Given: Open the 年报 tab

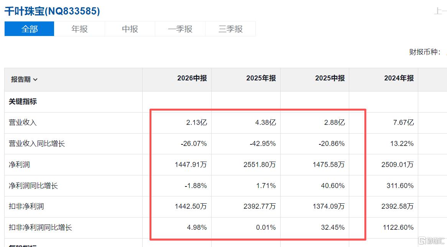Looking at the screenshot, I should [79, 29].
